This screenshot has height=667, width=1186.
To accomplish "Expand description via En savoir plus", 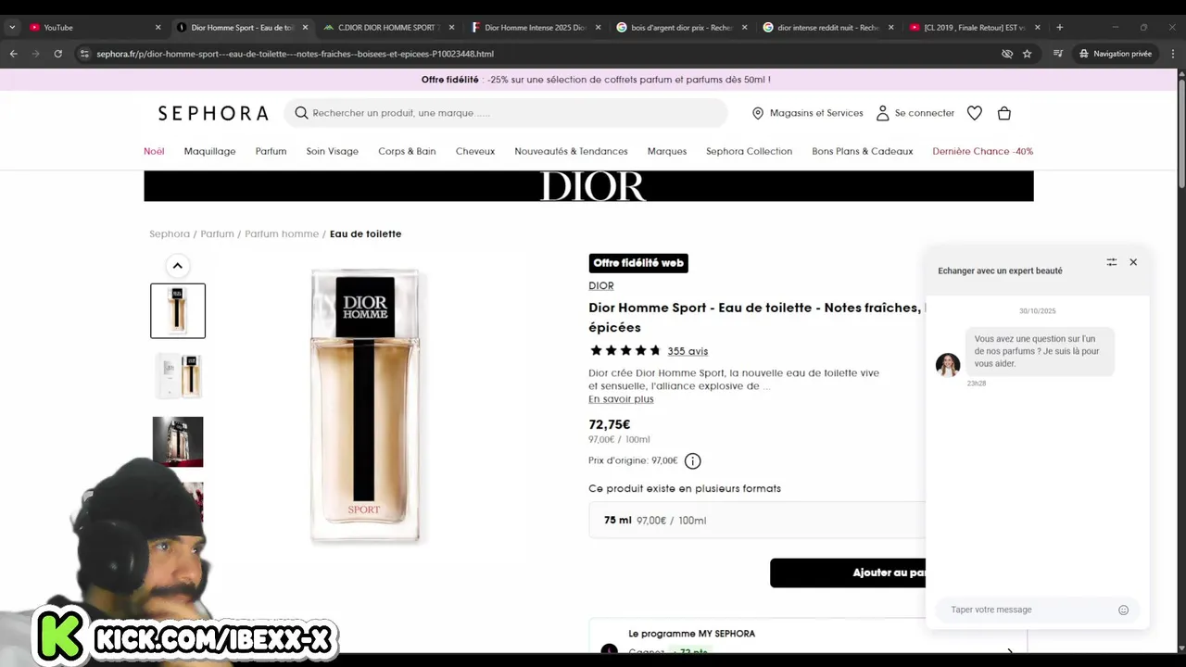I will (x=621, y=399).
